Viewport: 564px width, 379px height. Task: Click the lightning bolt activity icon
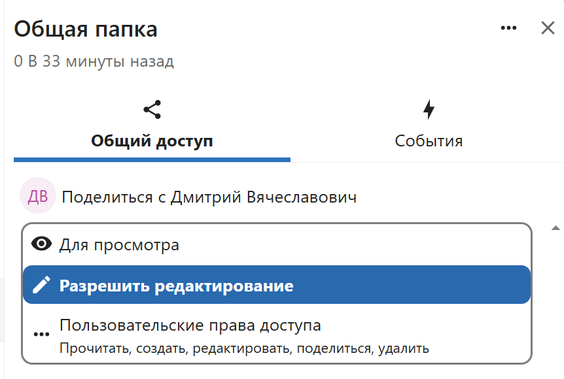point(429,110)
